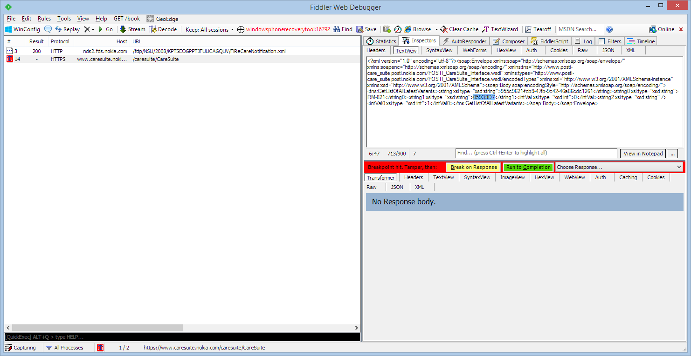Sort sessions by Host column header
691x356 pixels.
122,41
